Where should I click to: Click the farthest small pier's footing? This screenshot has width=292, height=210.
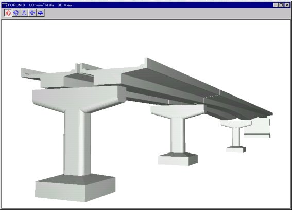[236, 149]
